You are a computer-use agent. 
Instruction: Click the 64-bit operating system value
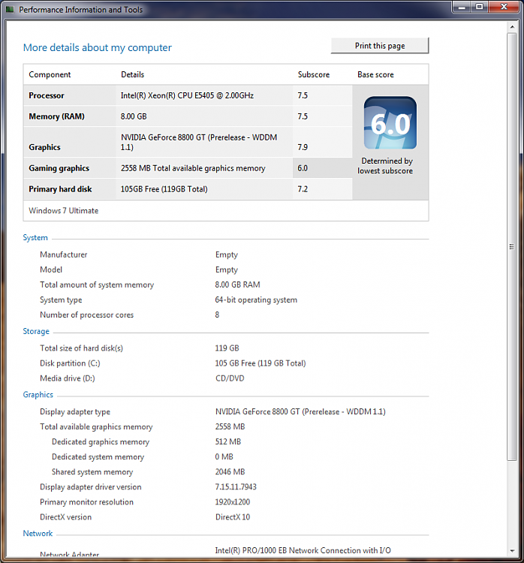click(x=256, y=300)
